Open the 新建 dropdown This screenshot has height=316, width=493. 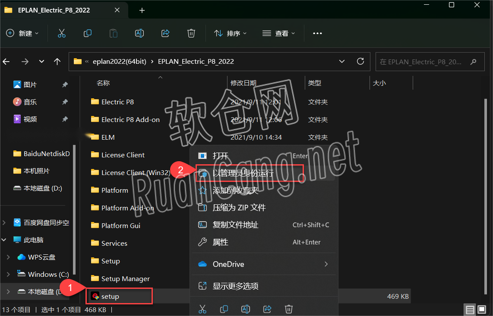(x=22, y=33)
